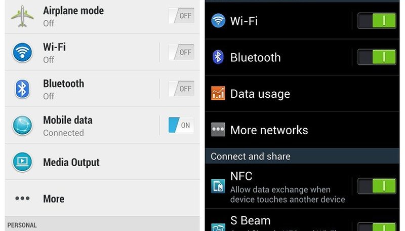Tap the Airplane mode plane icon
The height and width of the screenshot is (231, 405).
[x=22, y=16]
